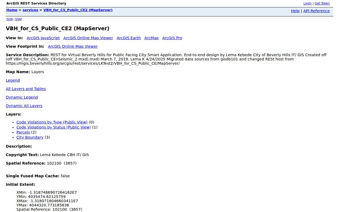Open View In ArcGIS Online Map Viewer
The width and height of the screenshot is (339, 212).
pyautogui.click(x=88, y=38)
